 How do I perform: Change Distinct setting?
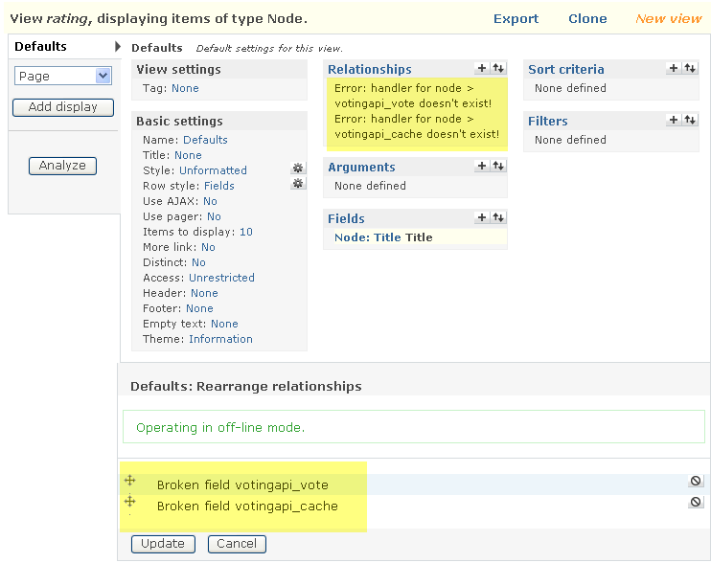tap(198, 262)
